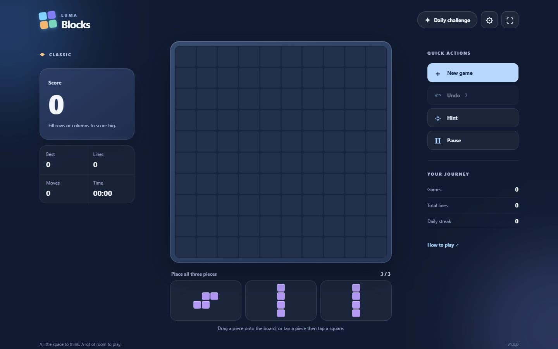Screen dimensions: 558x349
Task: Request a Hint
Action: coord(473,118)
